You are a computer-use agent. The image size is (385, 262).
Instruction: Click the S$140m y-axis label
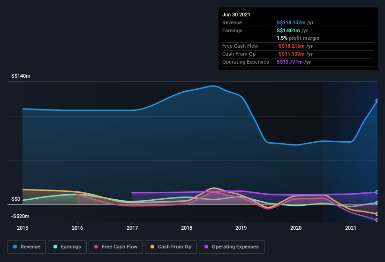point(21,76)
